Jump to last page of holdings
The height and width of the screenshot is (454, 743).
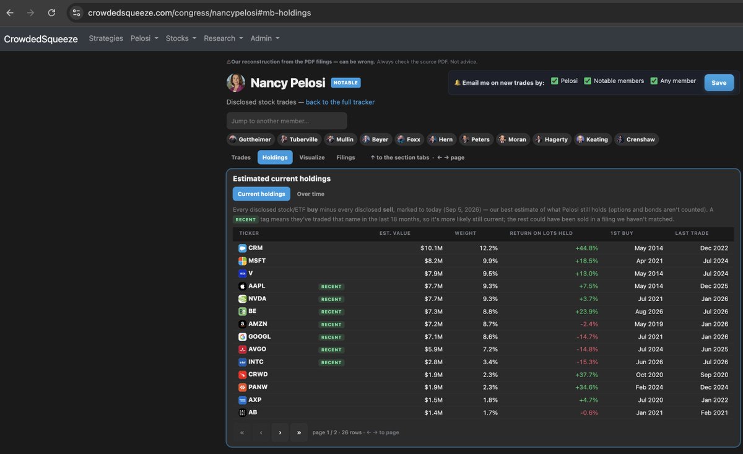click(299, 432)
